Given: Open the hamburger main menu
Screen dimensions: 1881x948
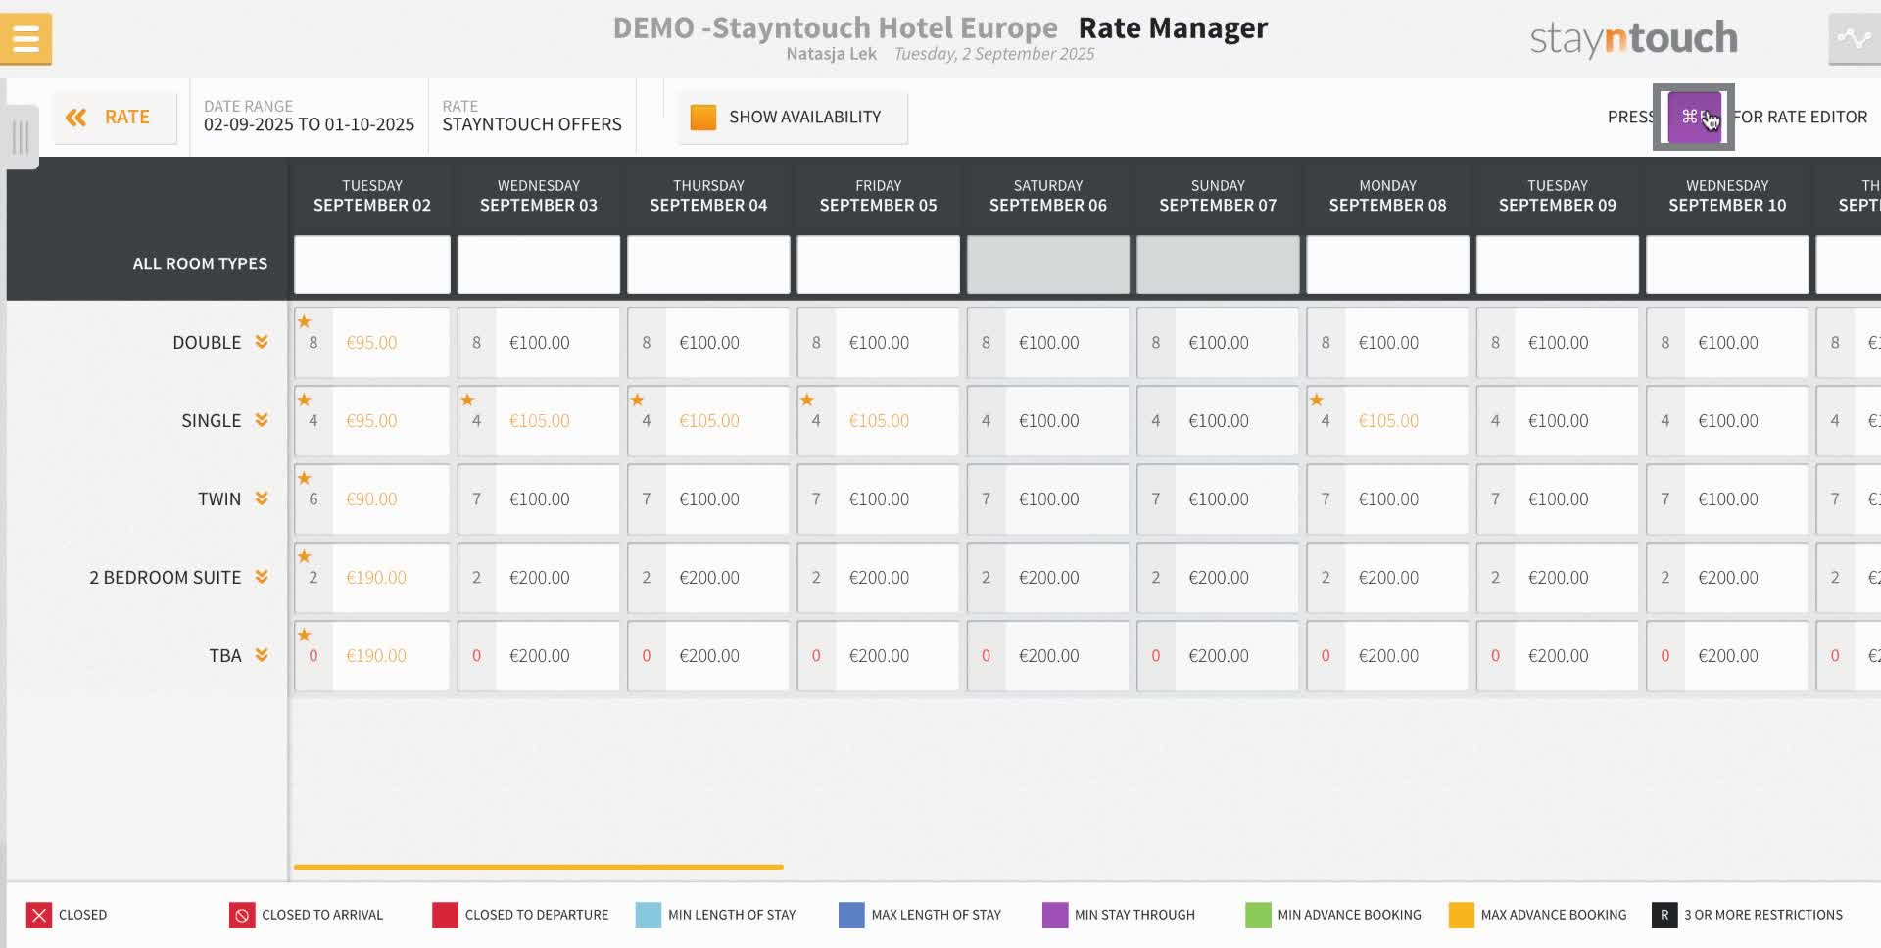Looking at the screenshot, I should click(26, 39).
